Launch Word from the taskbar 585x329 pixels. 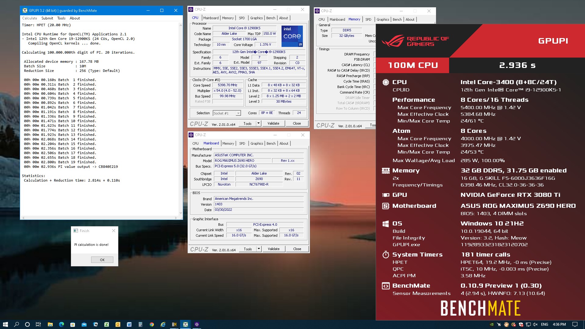[129, 324]
